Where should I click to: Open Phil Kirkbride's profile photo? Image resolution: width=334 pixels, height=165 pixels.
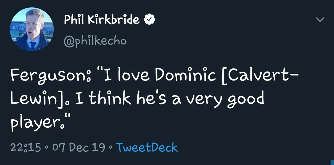click(32, 29)
